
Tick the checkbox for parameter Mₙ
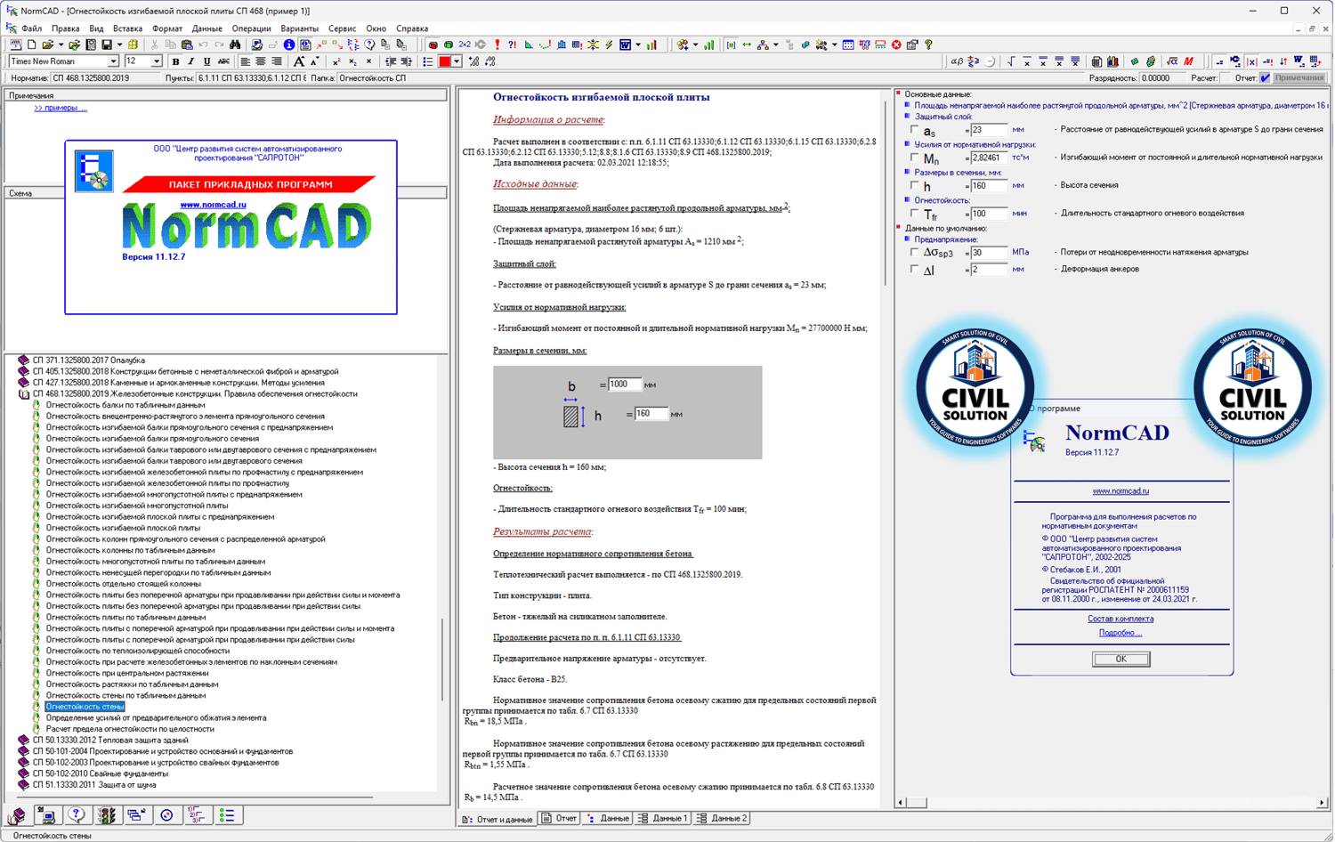(914, 158)
